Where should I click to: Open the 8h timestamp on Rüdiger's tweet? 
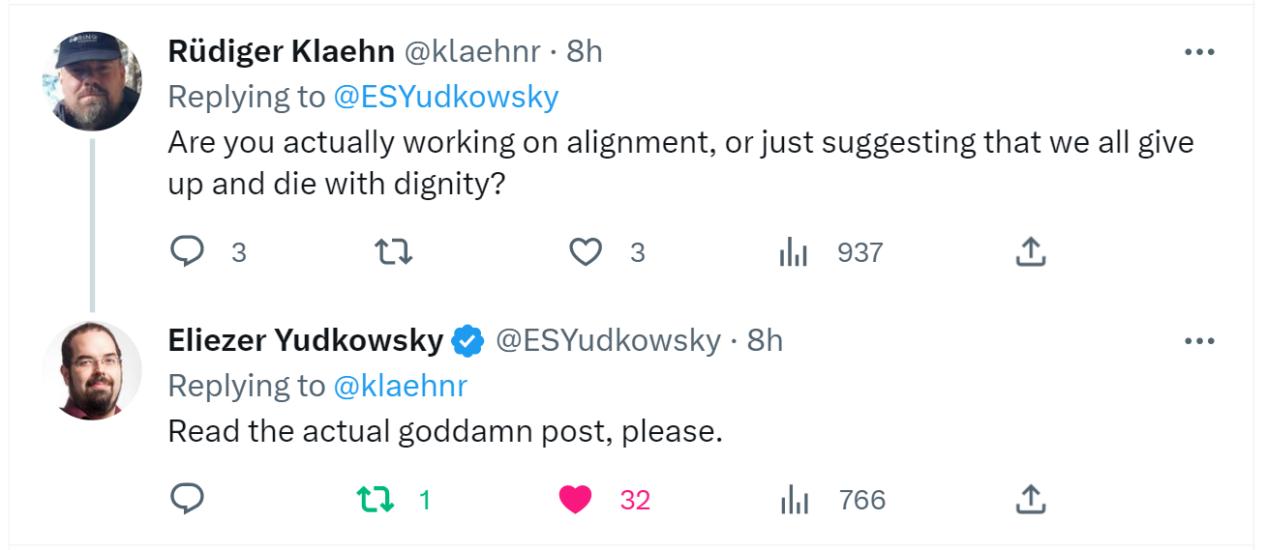pyautogui.click(x=585, y=51)
